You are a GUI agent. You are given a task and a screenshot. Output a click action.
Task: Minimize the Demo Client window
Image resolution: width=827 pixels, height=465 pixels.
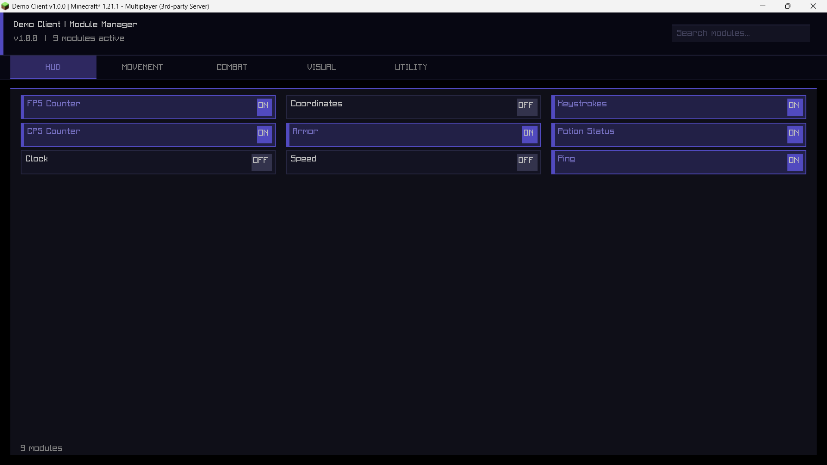click(763, 6)
